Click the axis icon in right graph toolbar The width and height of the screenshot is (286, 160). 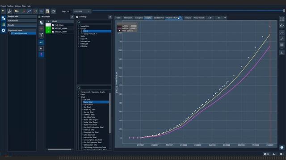coord(282,52)
